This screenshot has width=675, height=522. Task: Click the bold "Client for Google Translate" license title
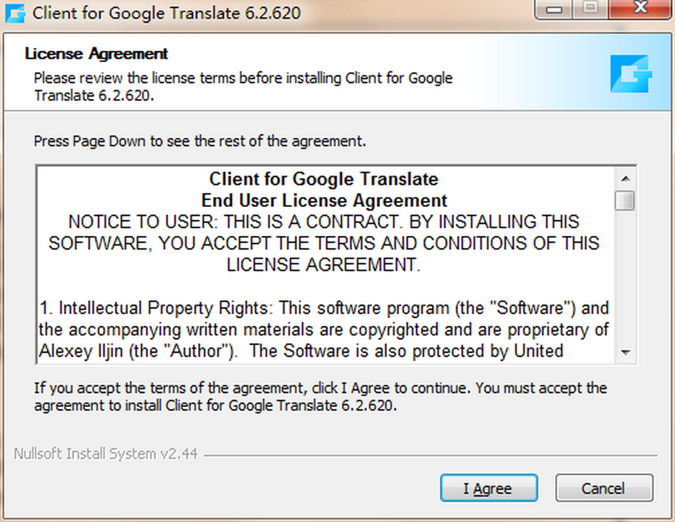(324, 179)
